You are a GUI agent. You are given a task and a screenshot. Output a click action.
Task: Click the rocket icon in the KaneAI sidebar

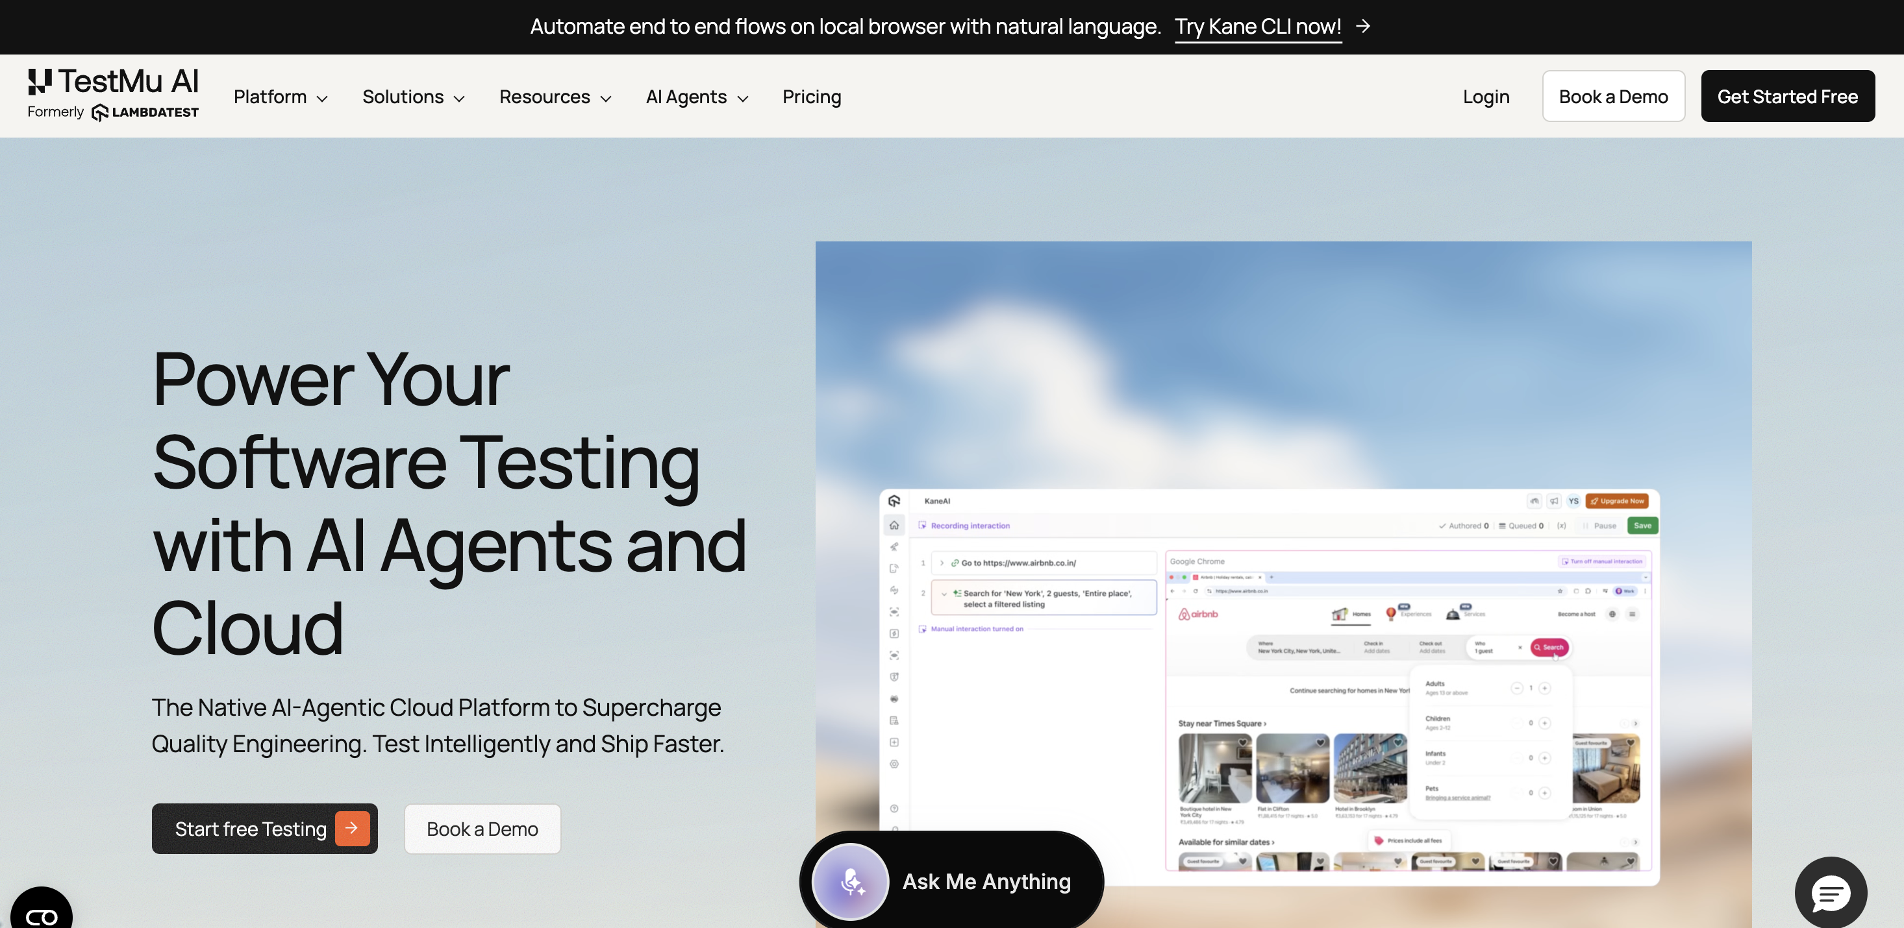point(894,547)
